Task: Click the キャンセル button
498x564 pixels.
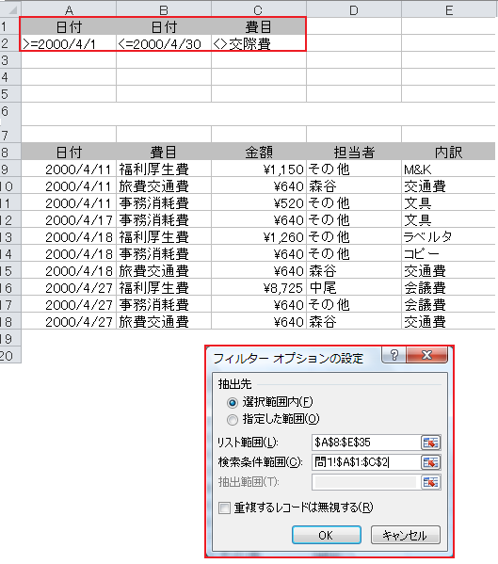Action: (x=405, y=535)
